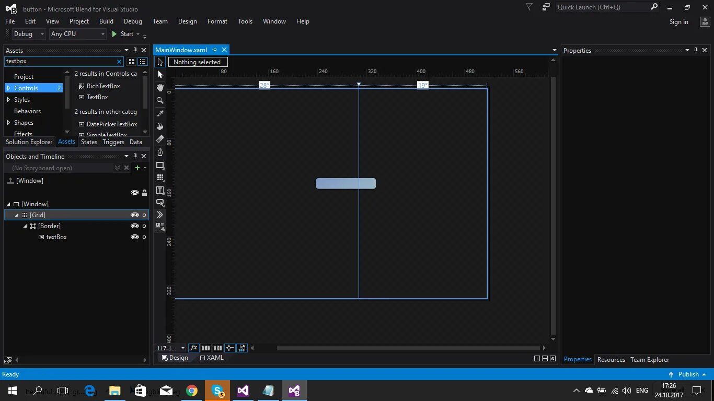Toggle lock all in header

point(145,193)
